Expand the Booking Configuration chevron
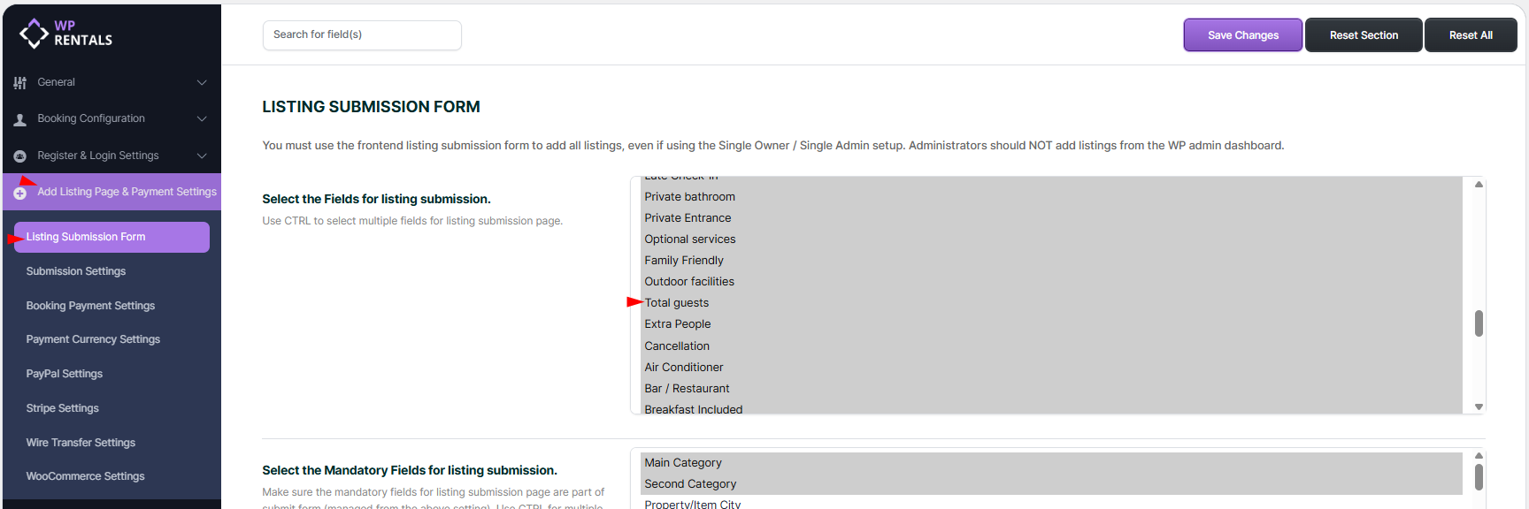The width and height of the screenshot is (1529, 509). click(x=202, y=118)
